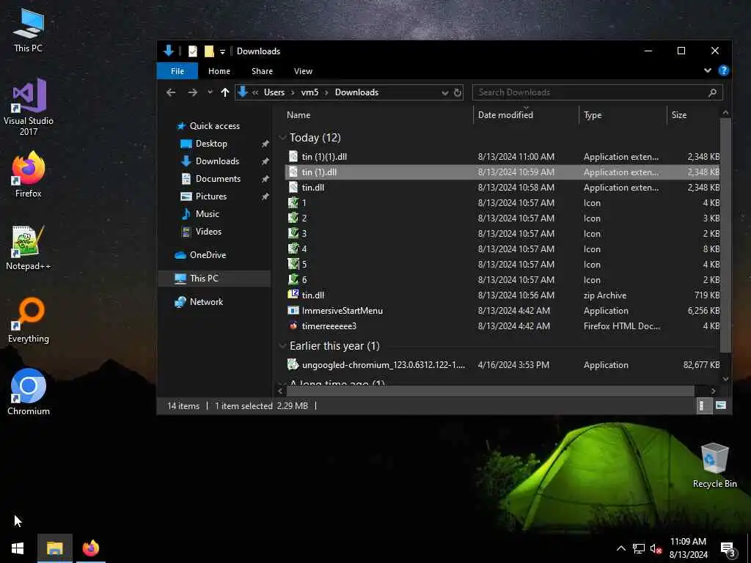The width and height of the screenshot is (751, 563).
Task: Select file tin (1)(1).dll
Action: pyautogui.click(x=502, y=157)
